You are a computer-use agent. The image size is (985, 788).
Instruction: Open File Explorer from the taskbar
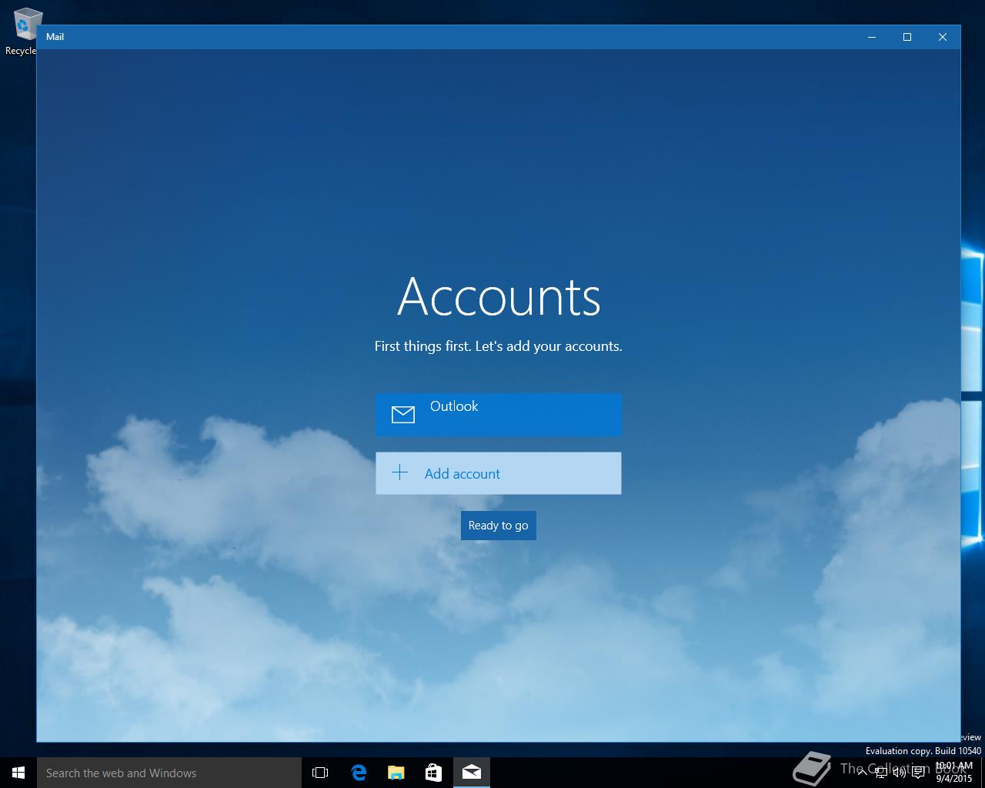pyautogui.click(x=396, y=773)
